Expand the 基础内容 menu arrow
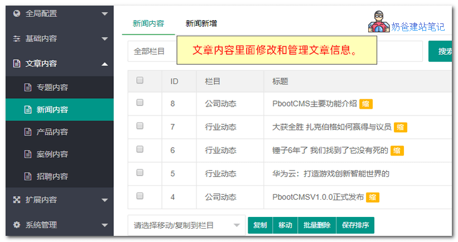This screenshot has height=242, width=458. click(x=104, y=39)
